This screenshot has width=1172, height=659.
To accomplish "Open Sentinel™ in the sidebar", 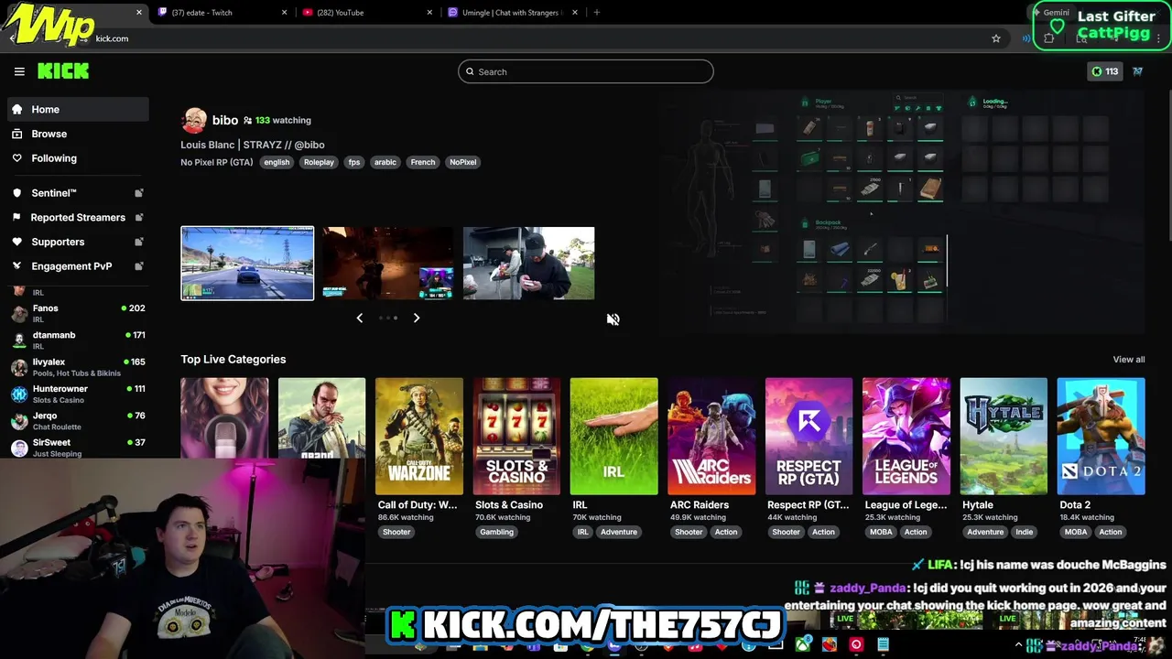I will click(x=78, y=193).
